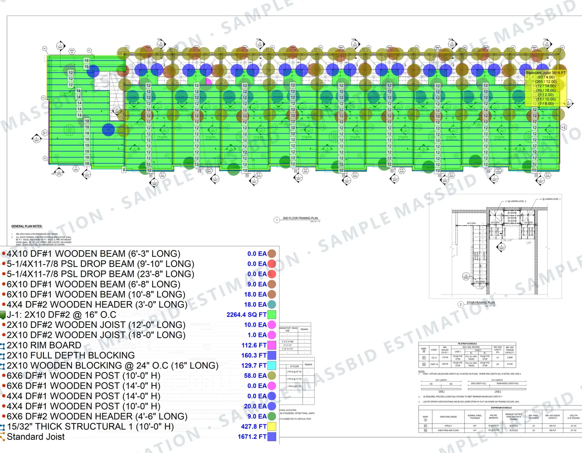The width and height of the screenshot is (582, 453).
Task: Select the legend label 2X10 FULL DEPTH BLOCKING
Action: pyautogui.click(x=71, y=355)
